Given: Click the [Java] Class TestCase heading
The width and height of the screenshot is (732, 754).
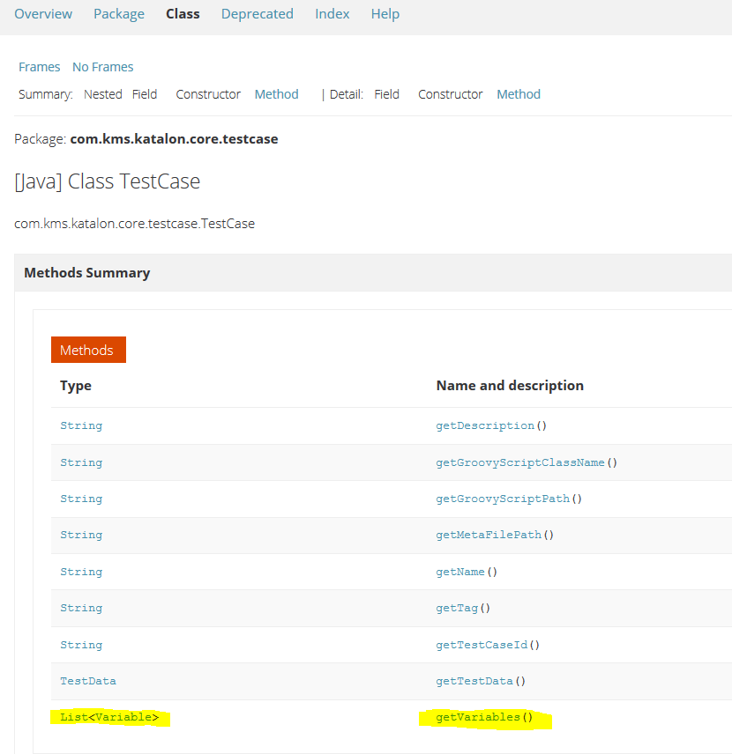Looking at the screenshot, I should 108,181.
